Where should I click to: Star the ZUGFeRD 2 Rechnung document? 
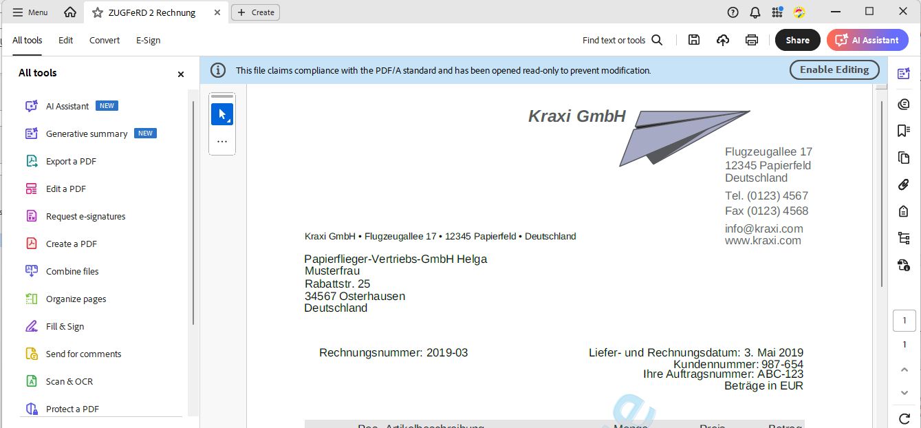pyautogui.click(x=98, y=12)
